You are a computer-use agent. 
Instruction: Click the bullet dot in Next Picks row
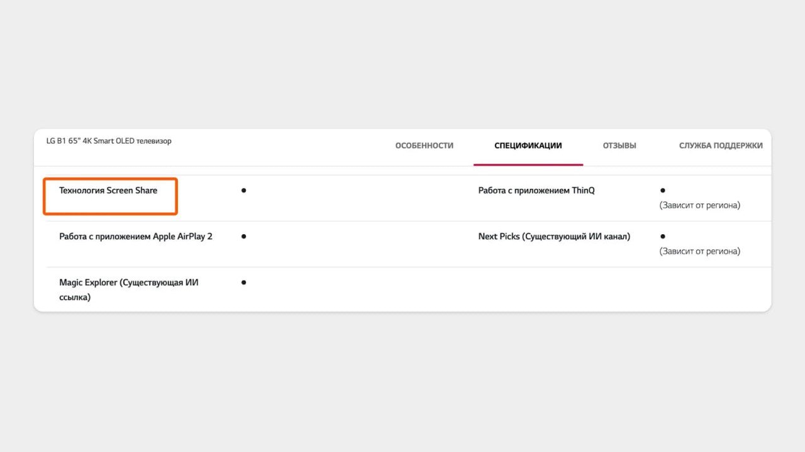click(663, 237)
